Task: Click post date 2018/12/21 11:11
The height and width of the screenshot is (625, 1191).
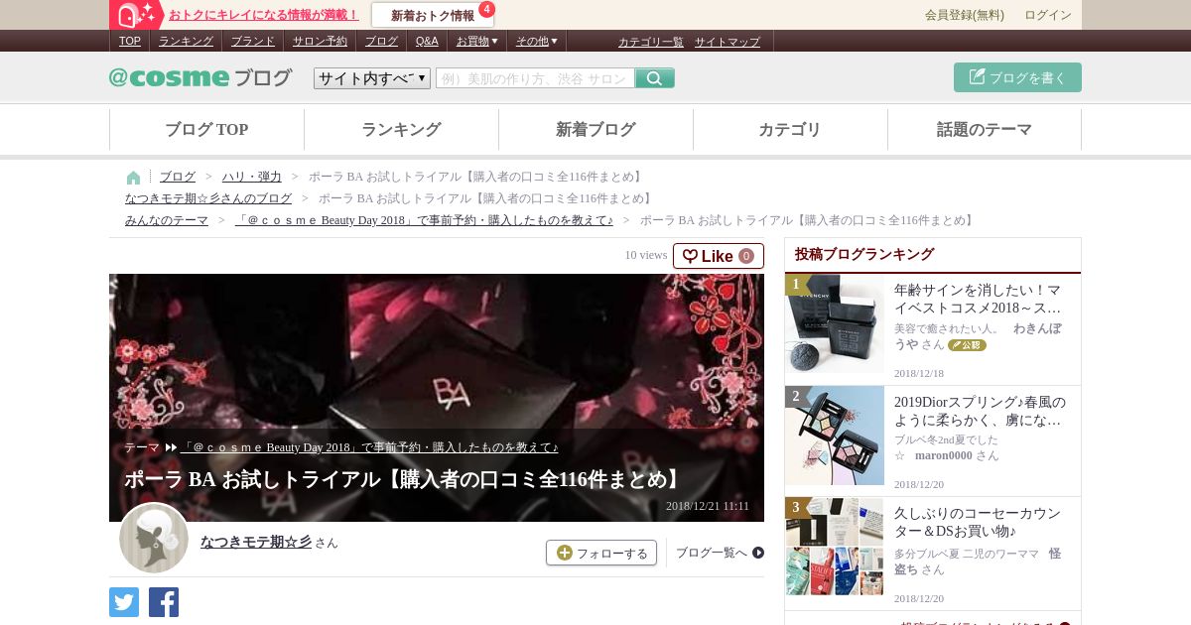Action: point(708,506)
